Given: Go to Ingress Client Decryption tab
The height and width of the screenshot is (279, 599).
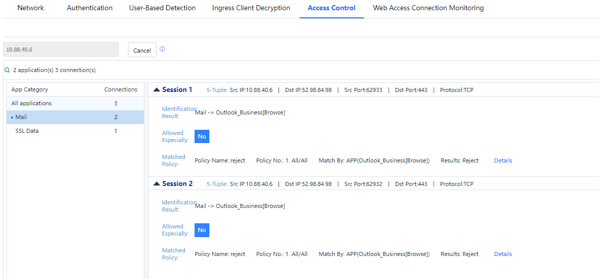Looking at the screenshot, I should pyautogui.click(x=251, y=8).
